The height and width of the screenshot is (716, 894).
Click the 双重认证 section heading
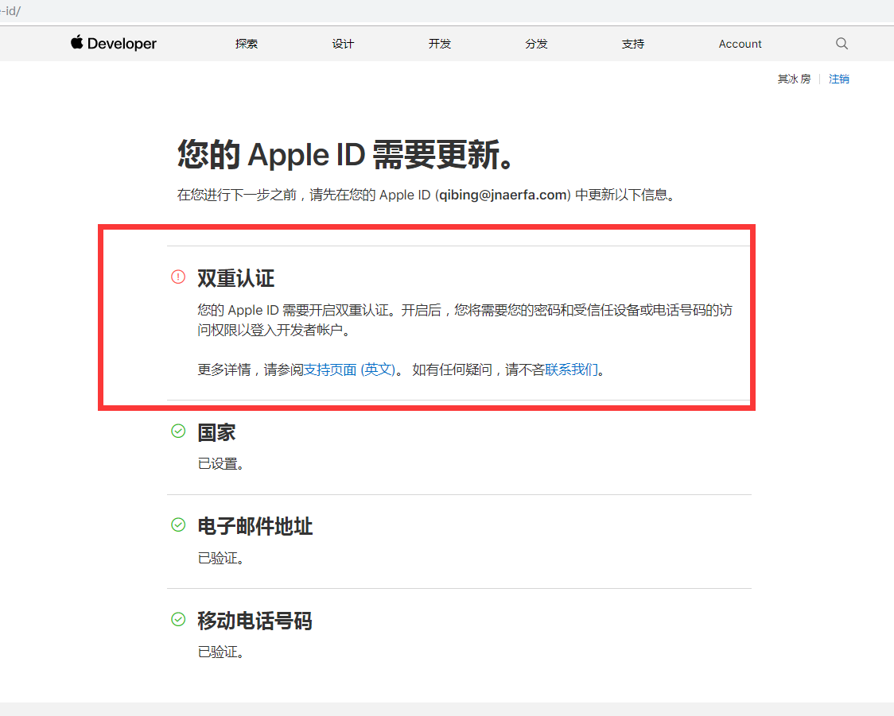coord(235,278)
